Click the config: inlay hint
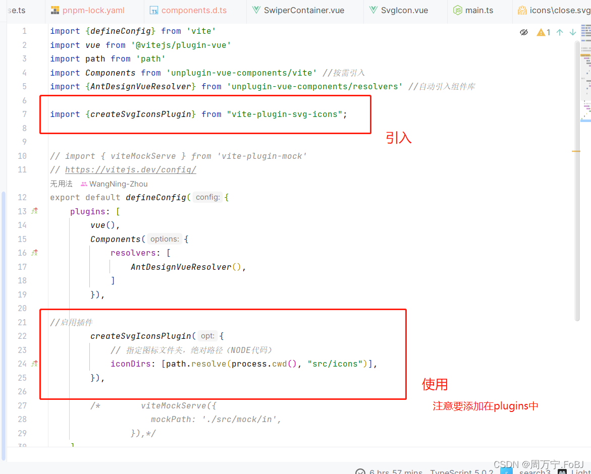Screen dimensions: 591x474 pos(207,197)
